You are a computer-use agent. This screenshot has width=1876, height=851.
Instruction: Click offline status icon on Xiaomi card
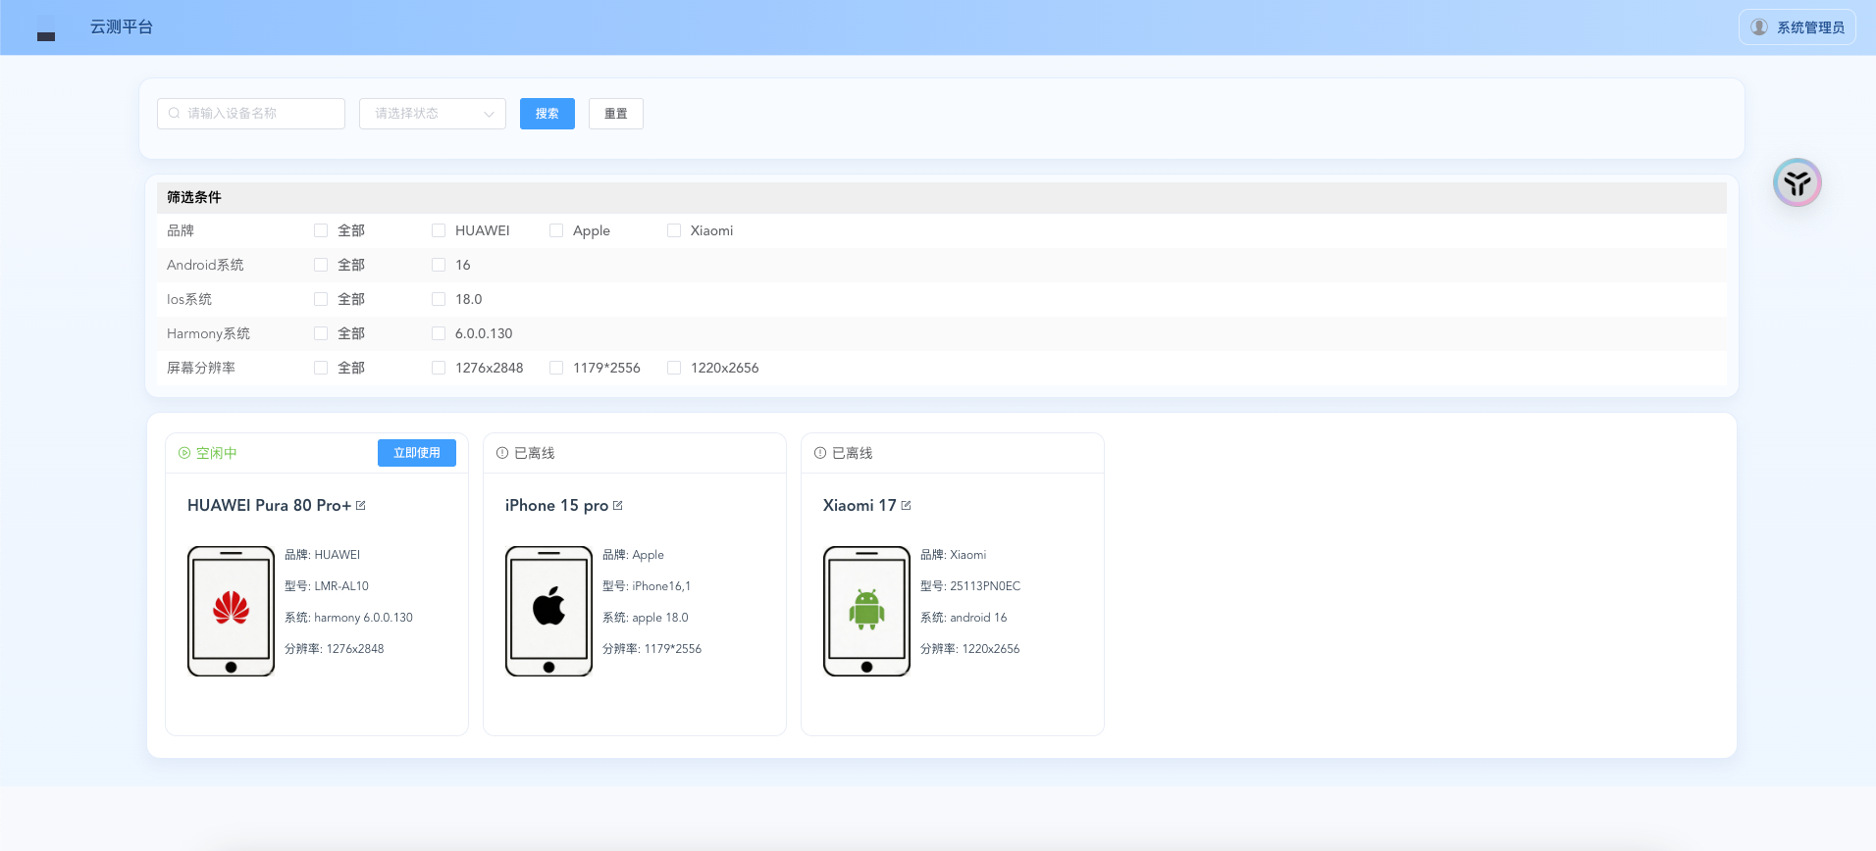pyautogui.click(x=820, y=453)
